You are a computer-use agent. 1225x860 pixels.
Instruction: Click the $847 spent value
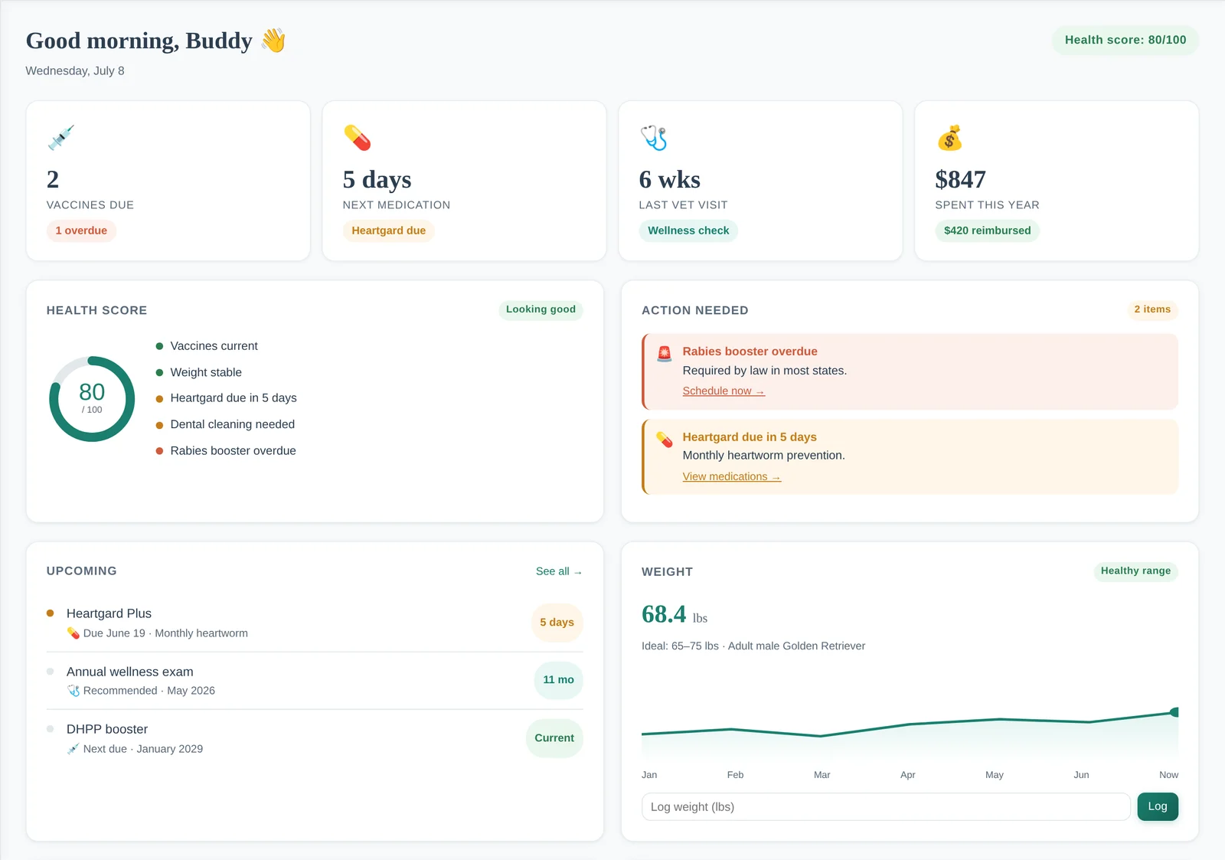[960, 179]
